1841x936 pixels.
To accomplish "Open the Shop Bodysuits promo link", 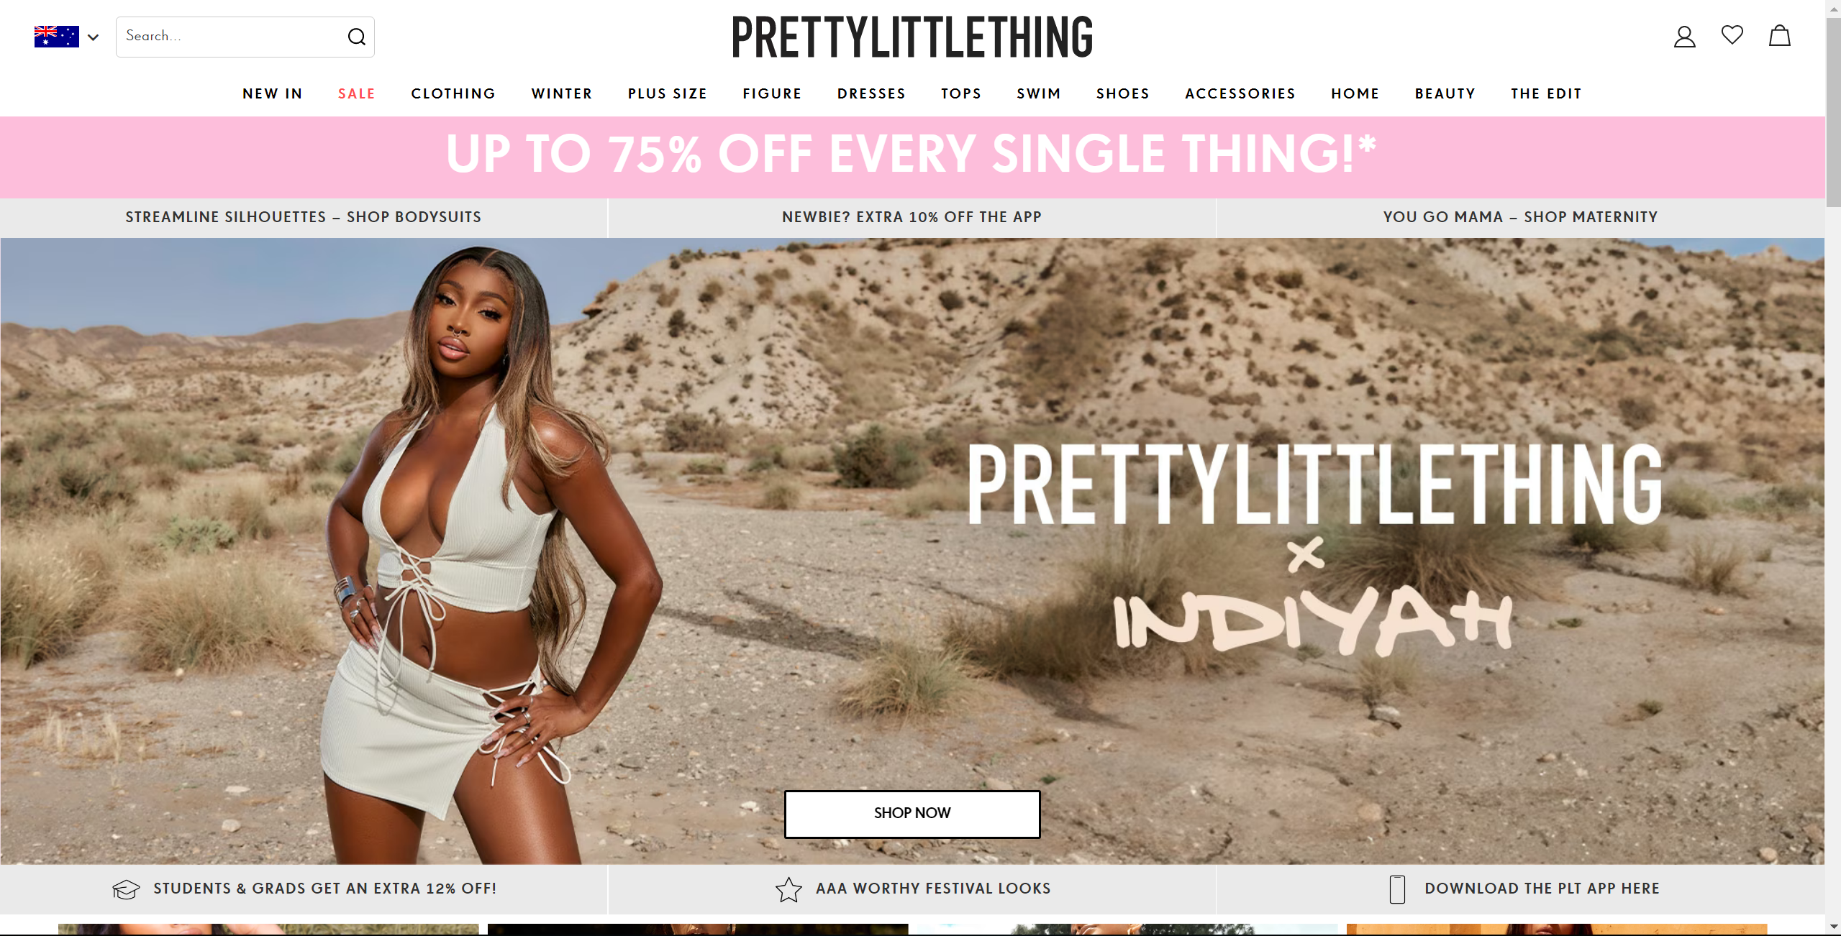I will 304,217.
